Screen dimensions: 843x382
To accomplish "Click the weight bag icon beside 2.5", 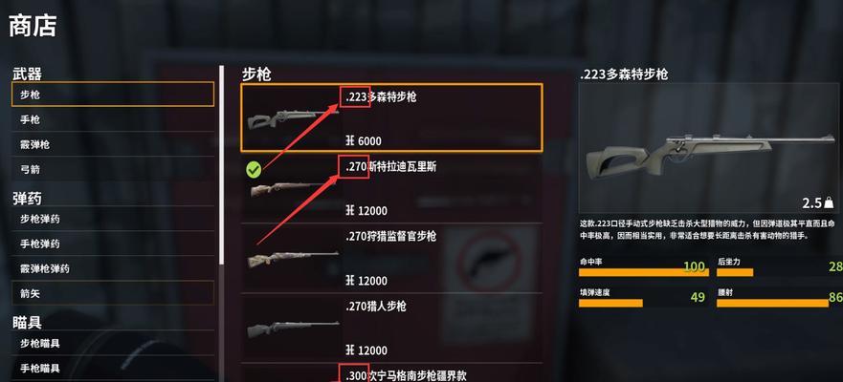I will click(829, 202).
